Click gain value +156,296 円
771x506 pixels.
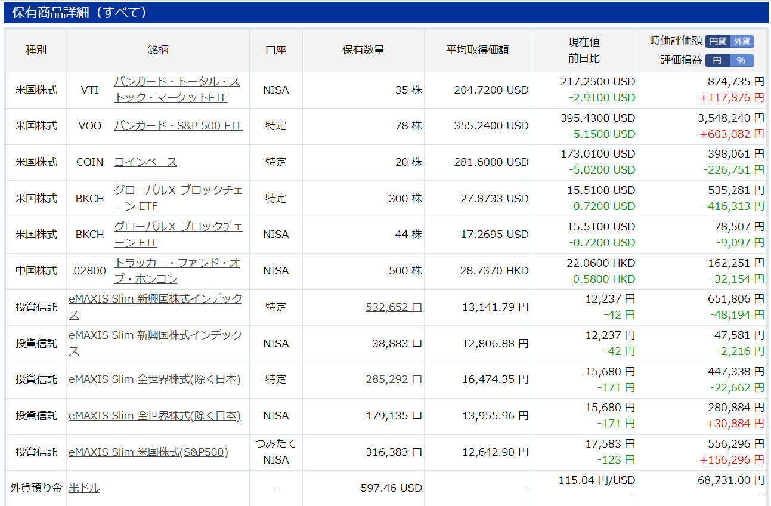click(732, 460)
